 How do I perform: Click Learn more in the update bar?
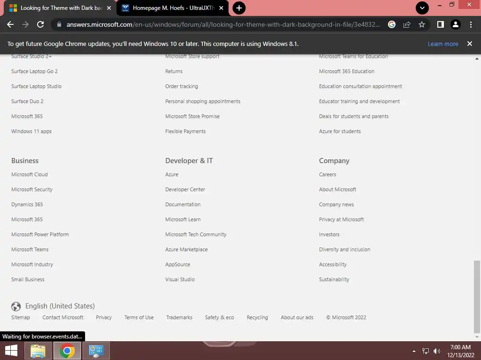(x=443, y=44)
